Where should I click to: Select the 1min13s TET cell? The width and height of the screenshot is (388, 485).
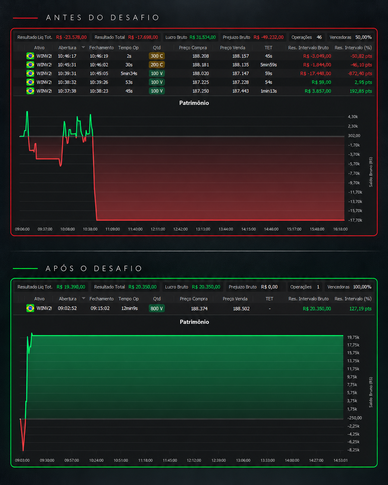269,91
